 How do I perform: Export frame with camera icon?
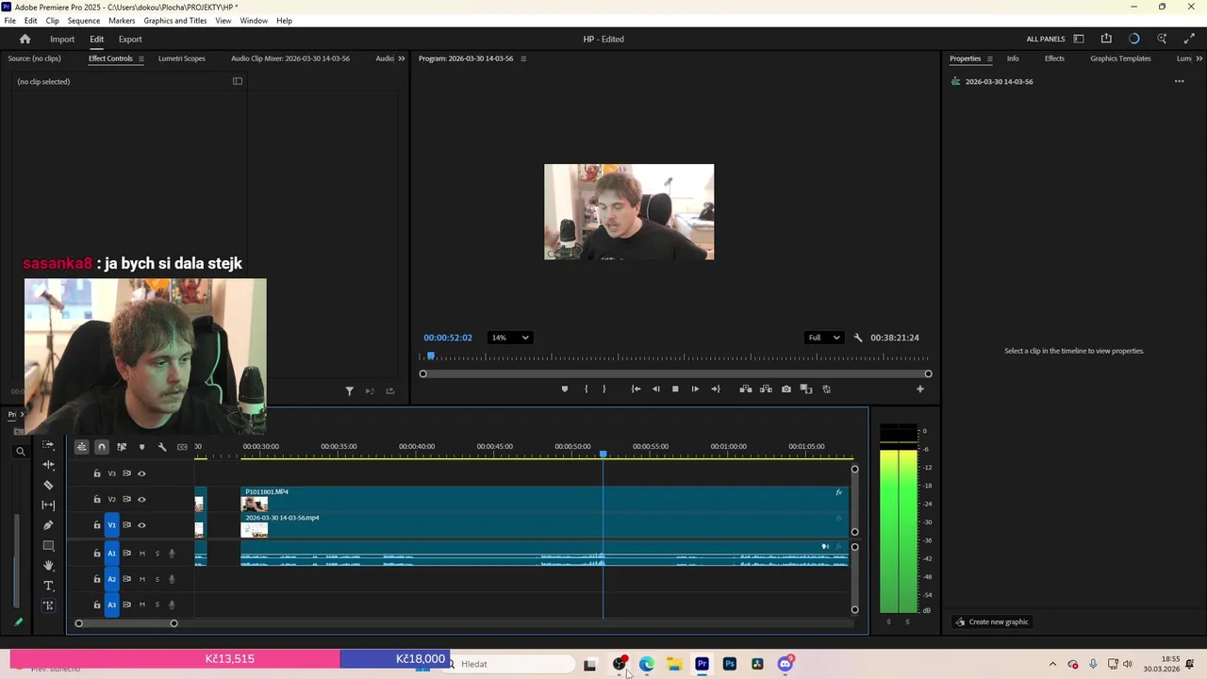786,389
